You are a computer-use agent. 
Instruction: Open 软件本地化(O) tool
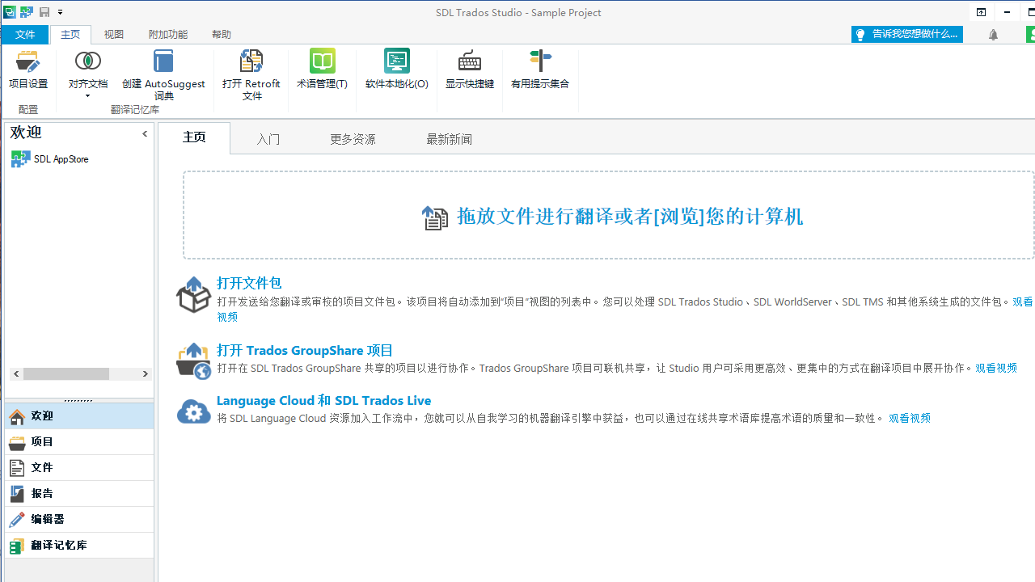point(397,70)
